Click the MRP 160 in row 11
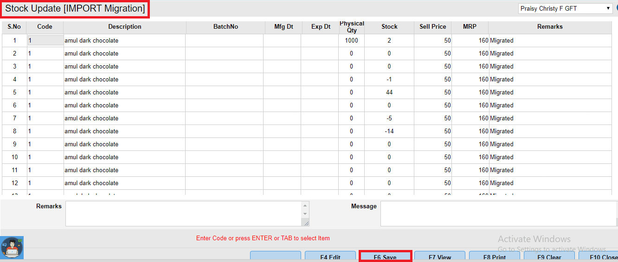Image resolution: width=618 pixels, height=262 pixels. coord(483,170)
